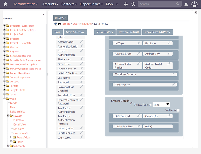Edit the IM Type field pencil
The height and width of the screenshot is (154, 201).
(139, 43)
